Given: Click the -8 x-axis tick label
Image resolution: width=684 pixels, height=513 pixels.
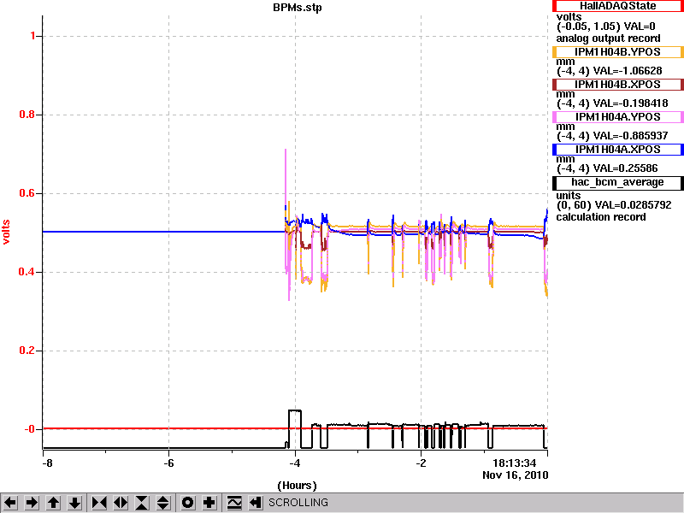Looking at the screenshot, I should click(x=46, y=463).
